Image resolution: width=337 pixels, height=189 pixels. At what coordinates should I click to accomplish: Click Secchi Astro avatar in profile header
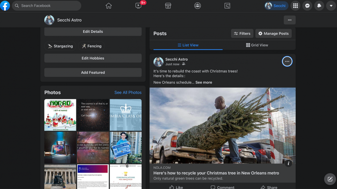[x=49, y=20]
